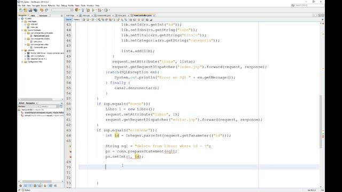Select index.jsp in the Projects tree
This screenshot has width=342, height=192.
34,27
